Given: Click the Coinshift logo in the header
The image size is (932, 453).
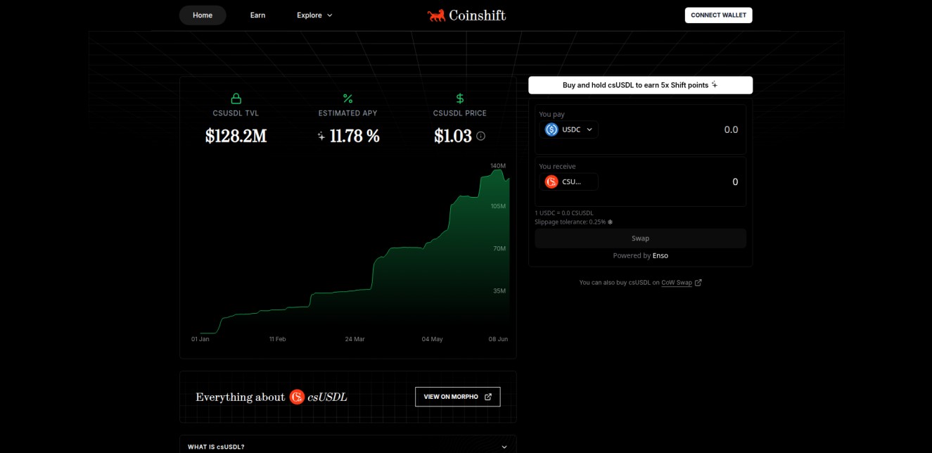Looking at the screenshot, I should 466,15.
